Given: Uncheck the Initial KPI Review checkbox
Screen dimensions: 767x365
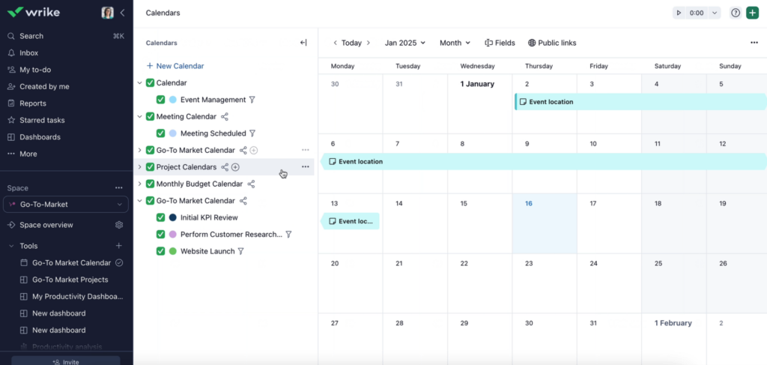Looking at the screenshot, I should click(x=160, y=217).
